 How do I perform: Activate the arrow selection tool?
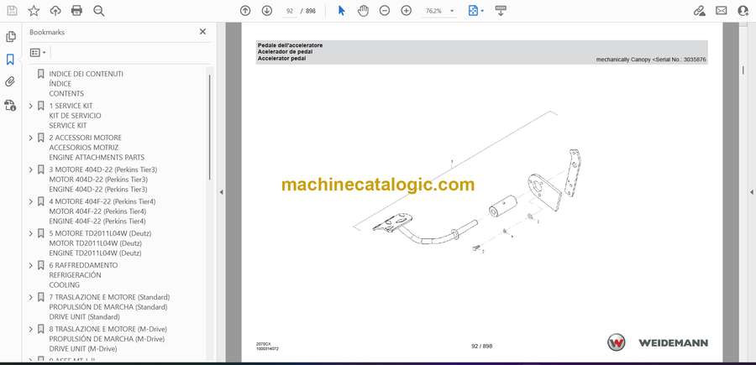tap(341, 11)
